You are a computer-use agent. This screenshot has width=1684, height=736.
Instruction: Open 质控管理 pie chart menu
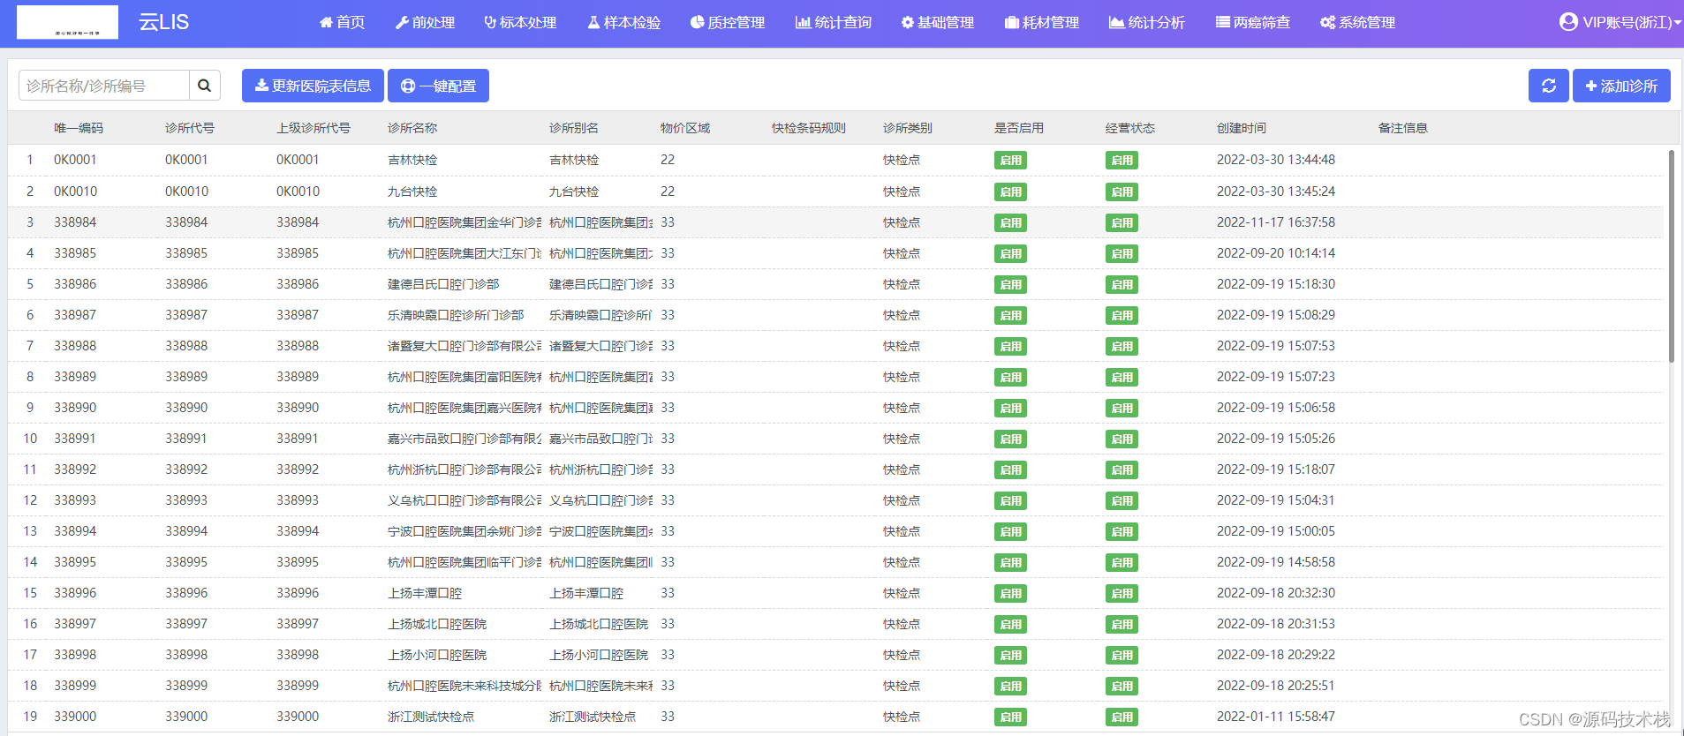(x=728, y=22)
